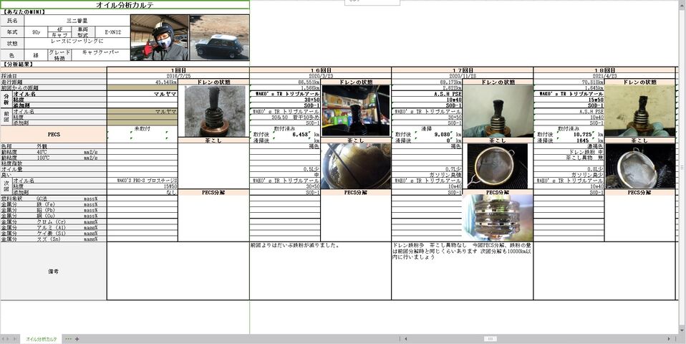Select the 17回目 PECS分解 photo
686x344 pixels.
coord(498,218)
